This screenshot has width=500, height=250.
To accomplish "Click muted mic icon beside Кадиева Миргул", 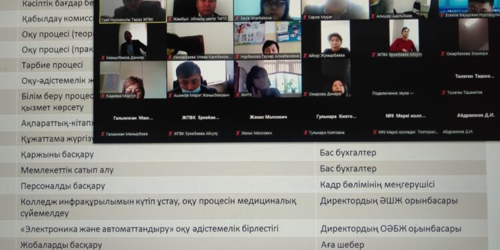I will tap(103, 95).
